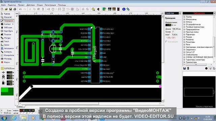This screenshot has height=121, width=216.
Task: Open the Проект menu
Action: pos(21,5)
